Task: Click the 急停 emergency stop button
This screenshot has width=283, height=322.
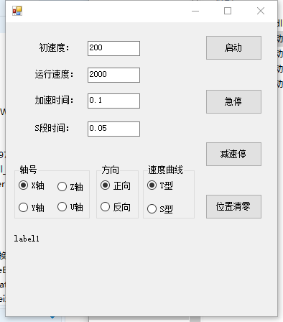Action: 233,101
